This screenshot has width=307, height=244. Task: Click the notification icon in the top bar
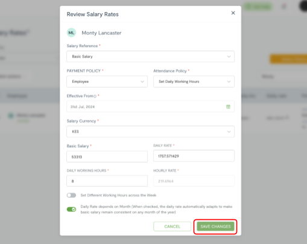coord(284,7)
